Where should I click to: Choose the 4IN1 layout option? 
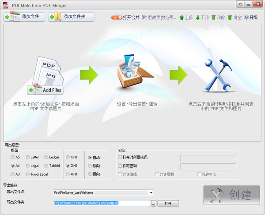point(68,174)
